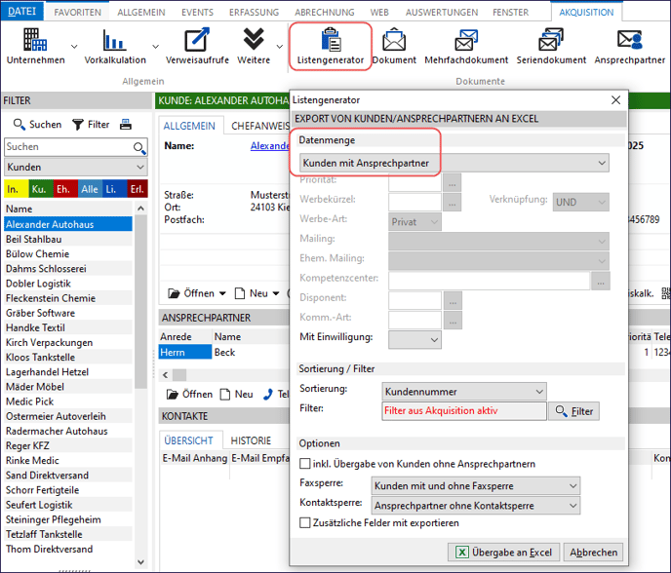Image resolution: width=671 pixels, height=573 pixels.
Task: Click the dark red Erl. status filter
Action: click(x=138, y=189)
